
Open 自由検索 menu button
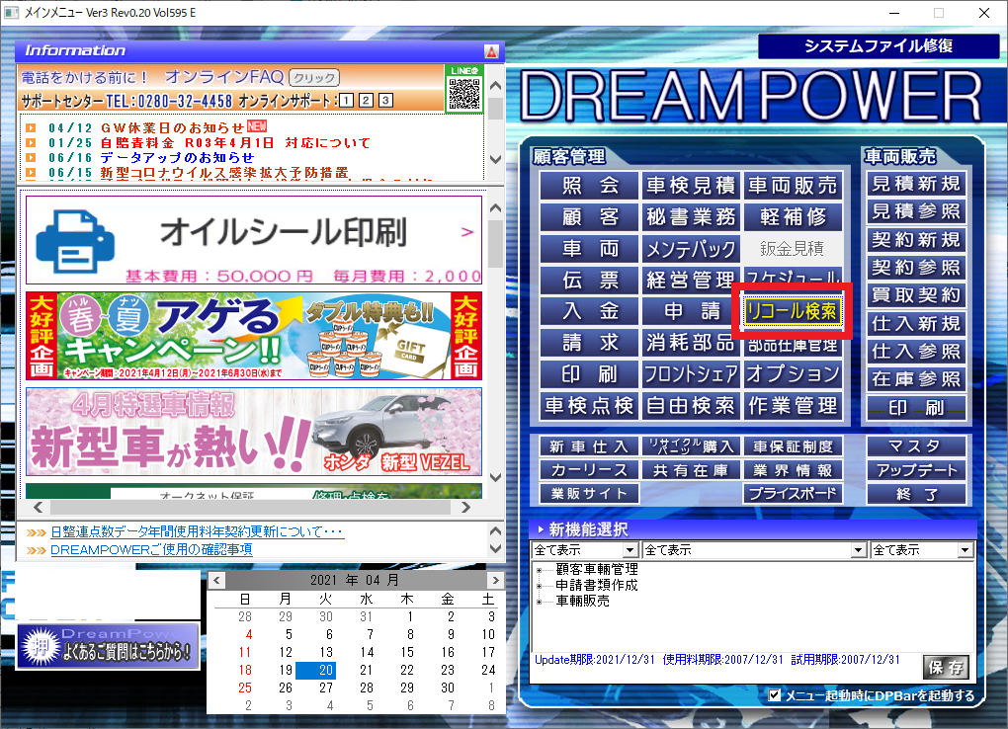[x=691, y=406]
